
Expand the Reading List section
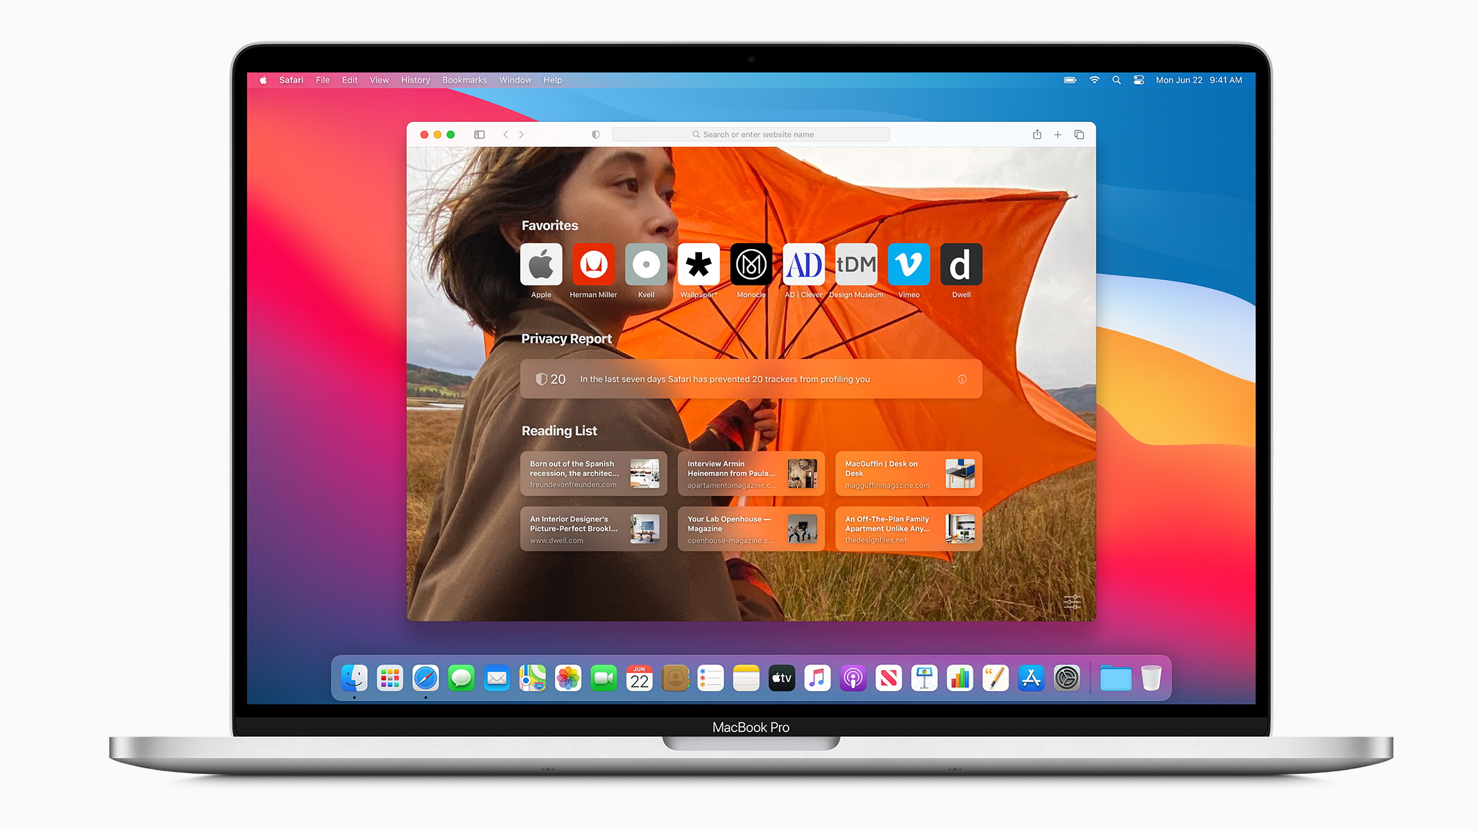click(558, 431)
